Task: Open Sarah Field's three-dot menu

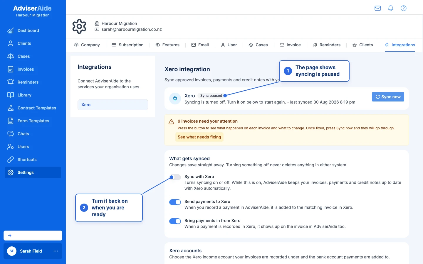Action: tap(56, 251)
